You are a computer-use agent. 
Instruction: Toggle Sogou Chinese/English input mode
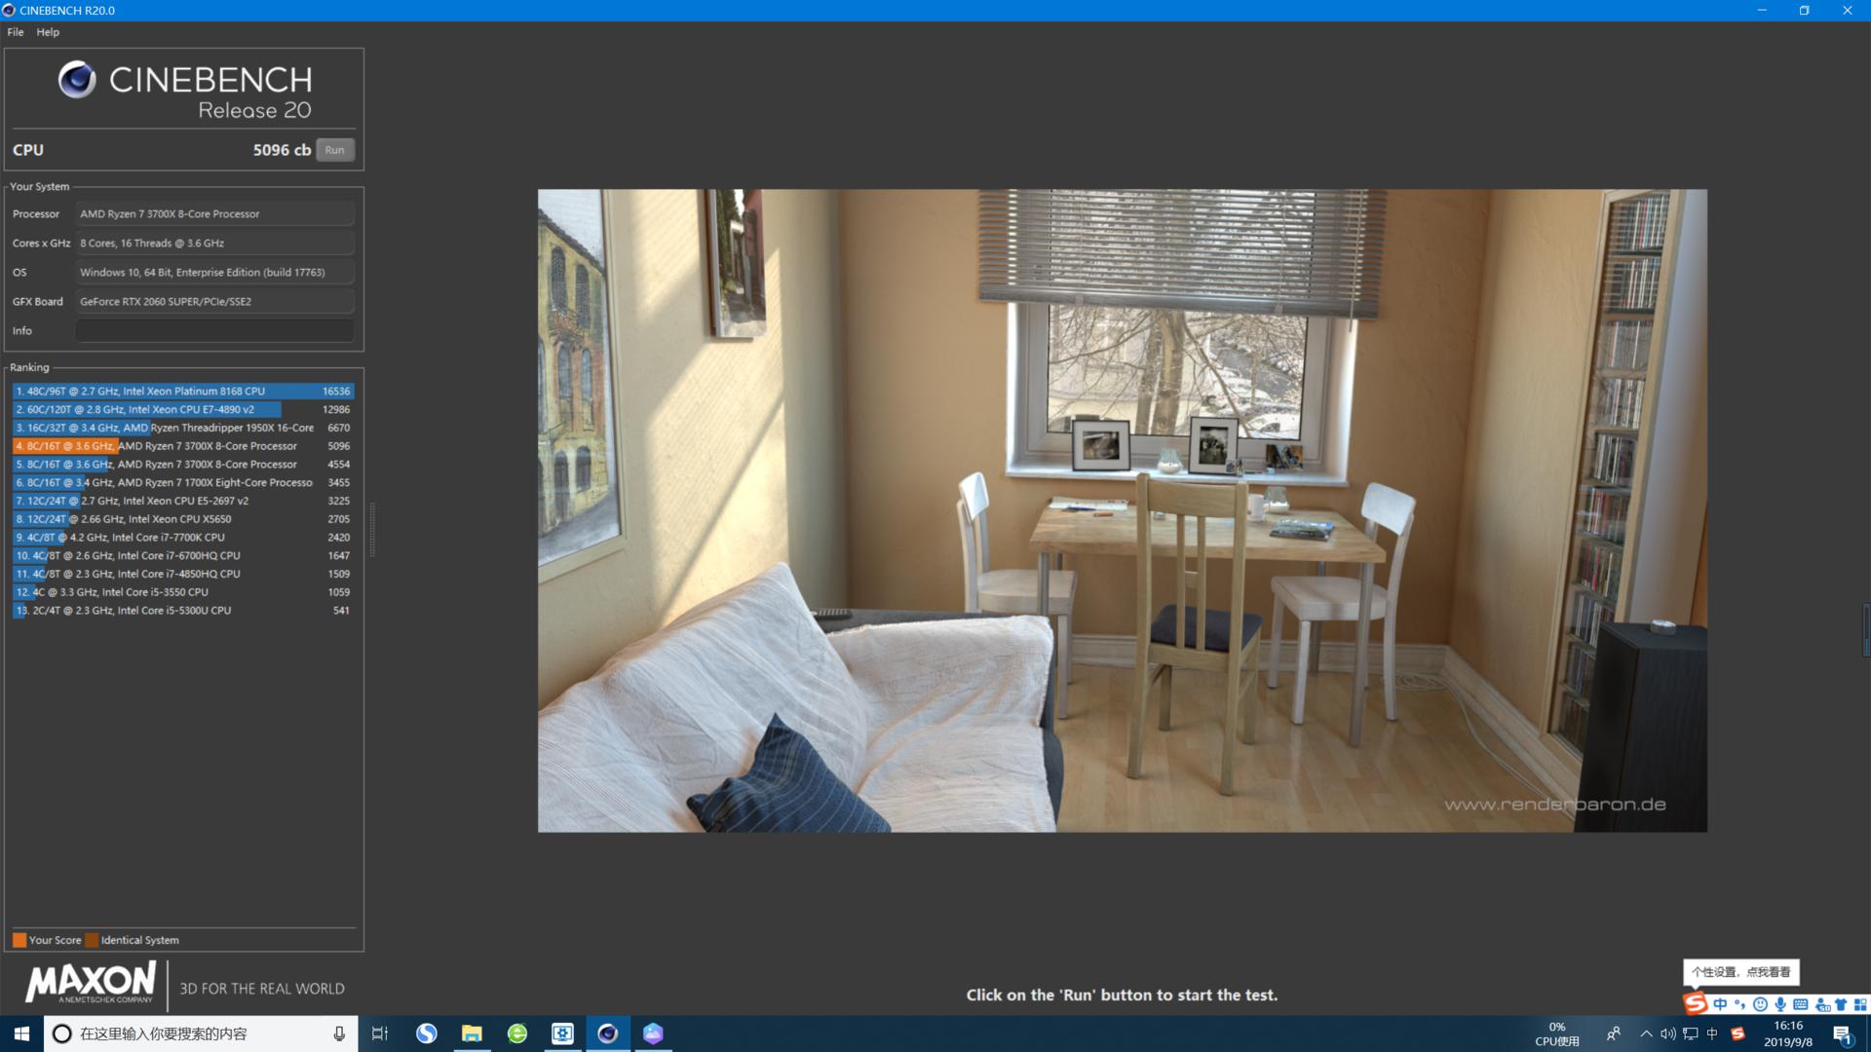[x=1720, y=1004]
